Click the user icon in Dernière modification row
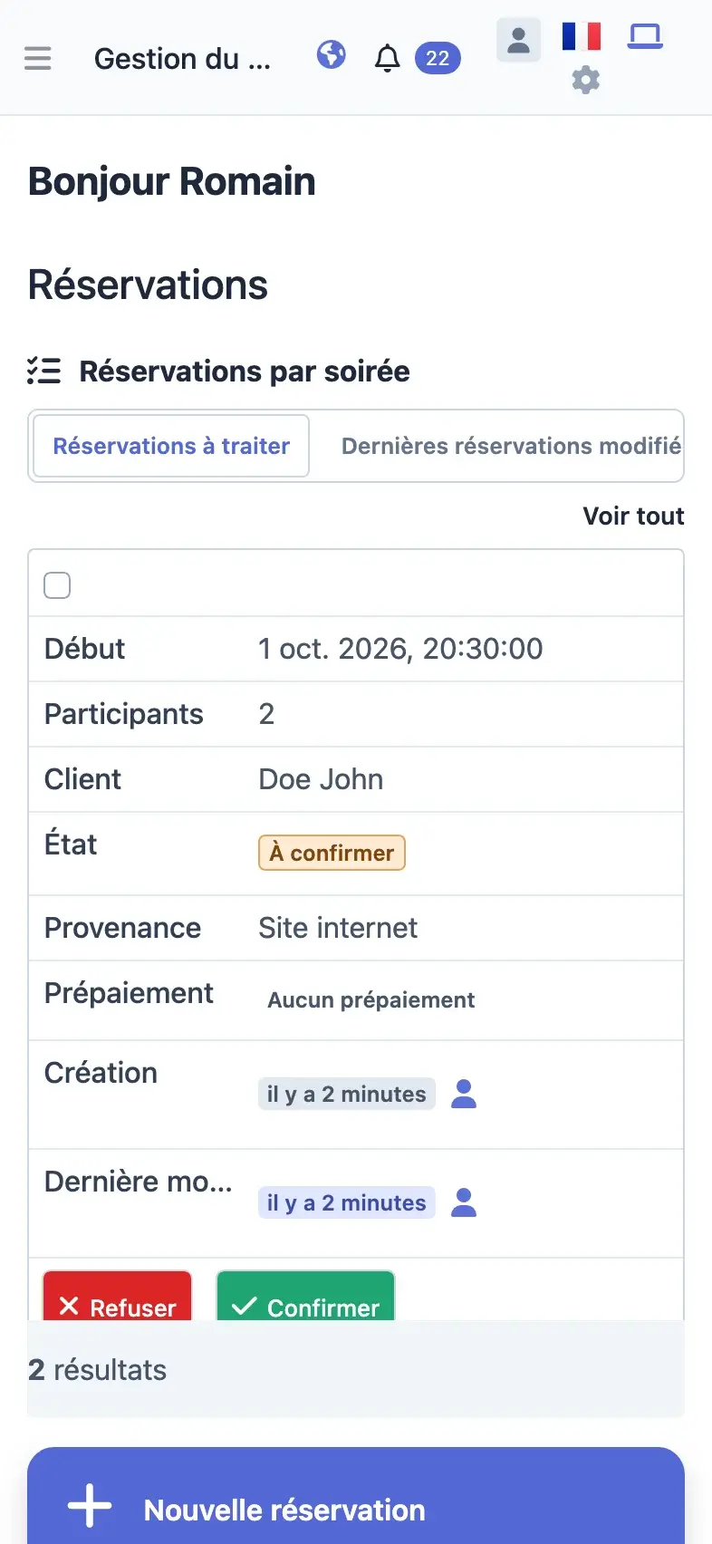This screenshot has width=712, height=1544. (x=464, y=1202)
